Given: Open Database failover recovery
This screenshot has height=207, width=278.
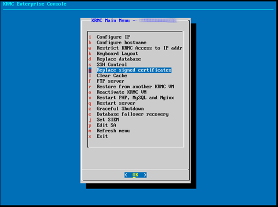Looking at the screenshot, I should pos(133,114).
